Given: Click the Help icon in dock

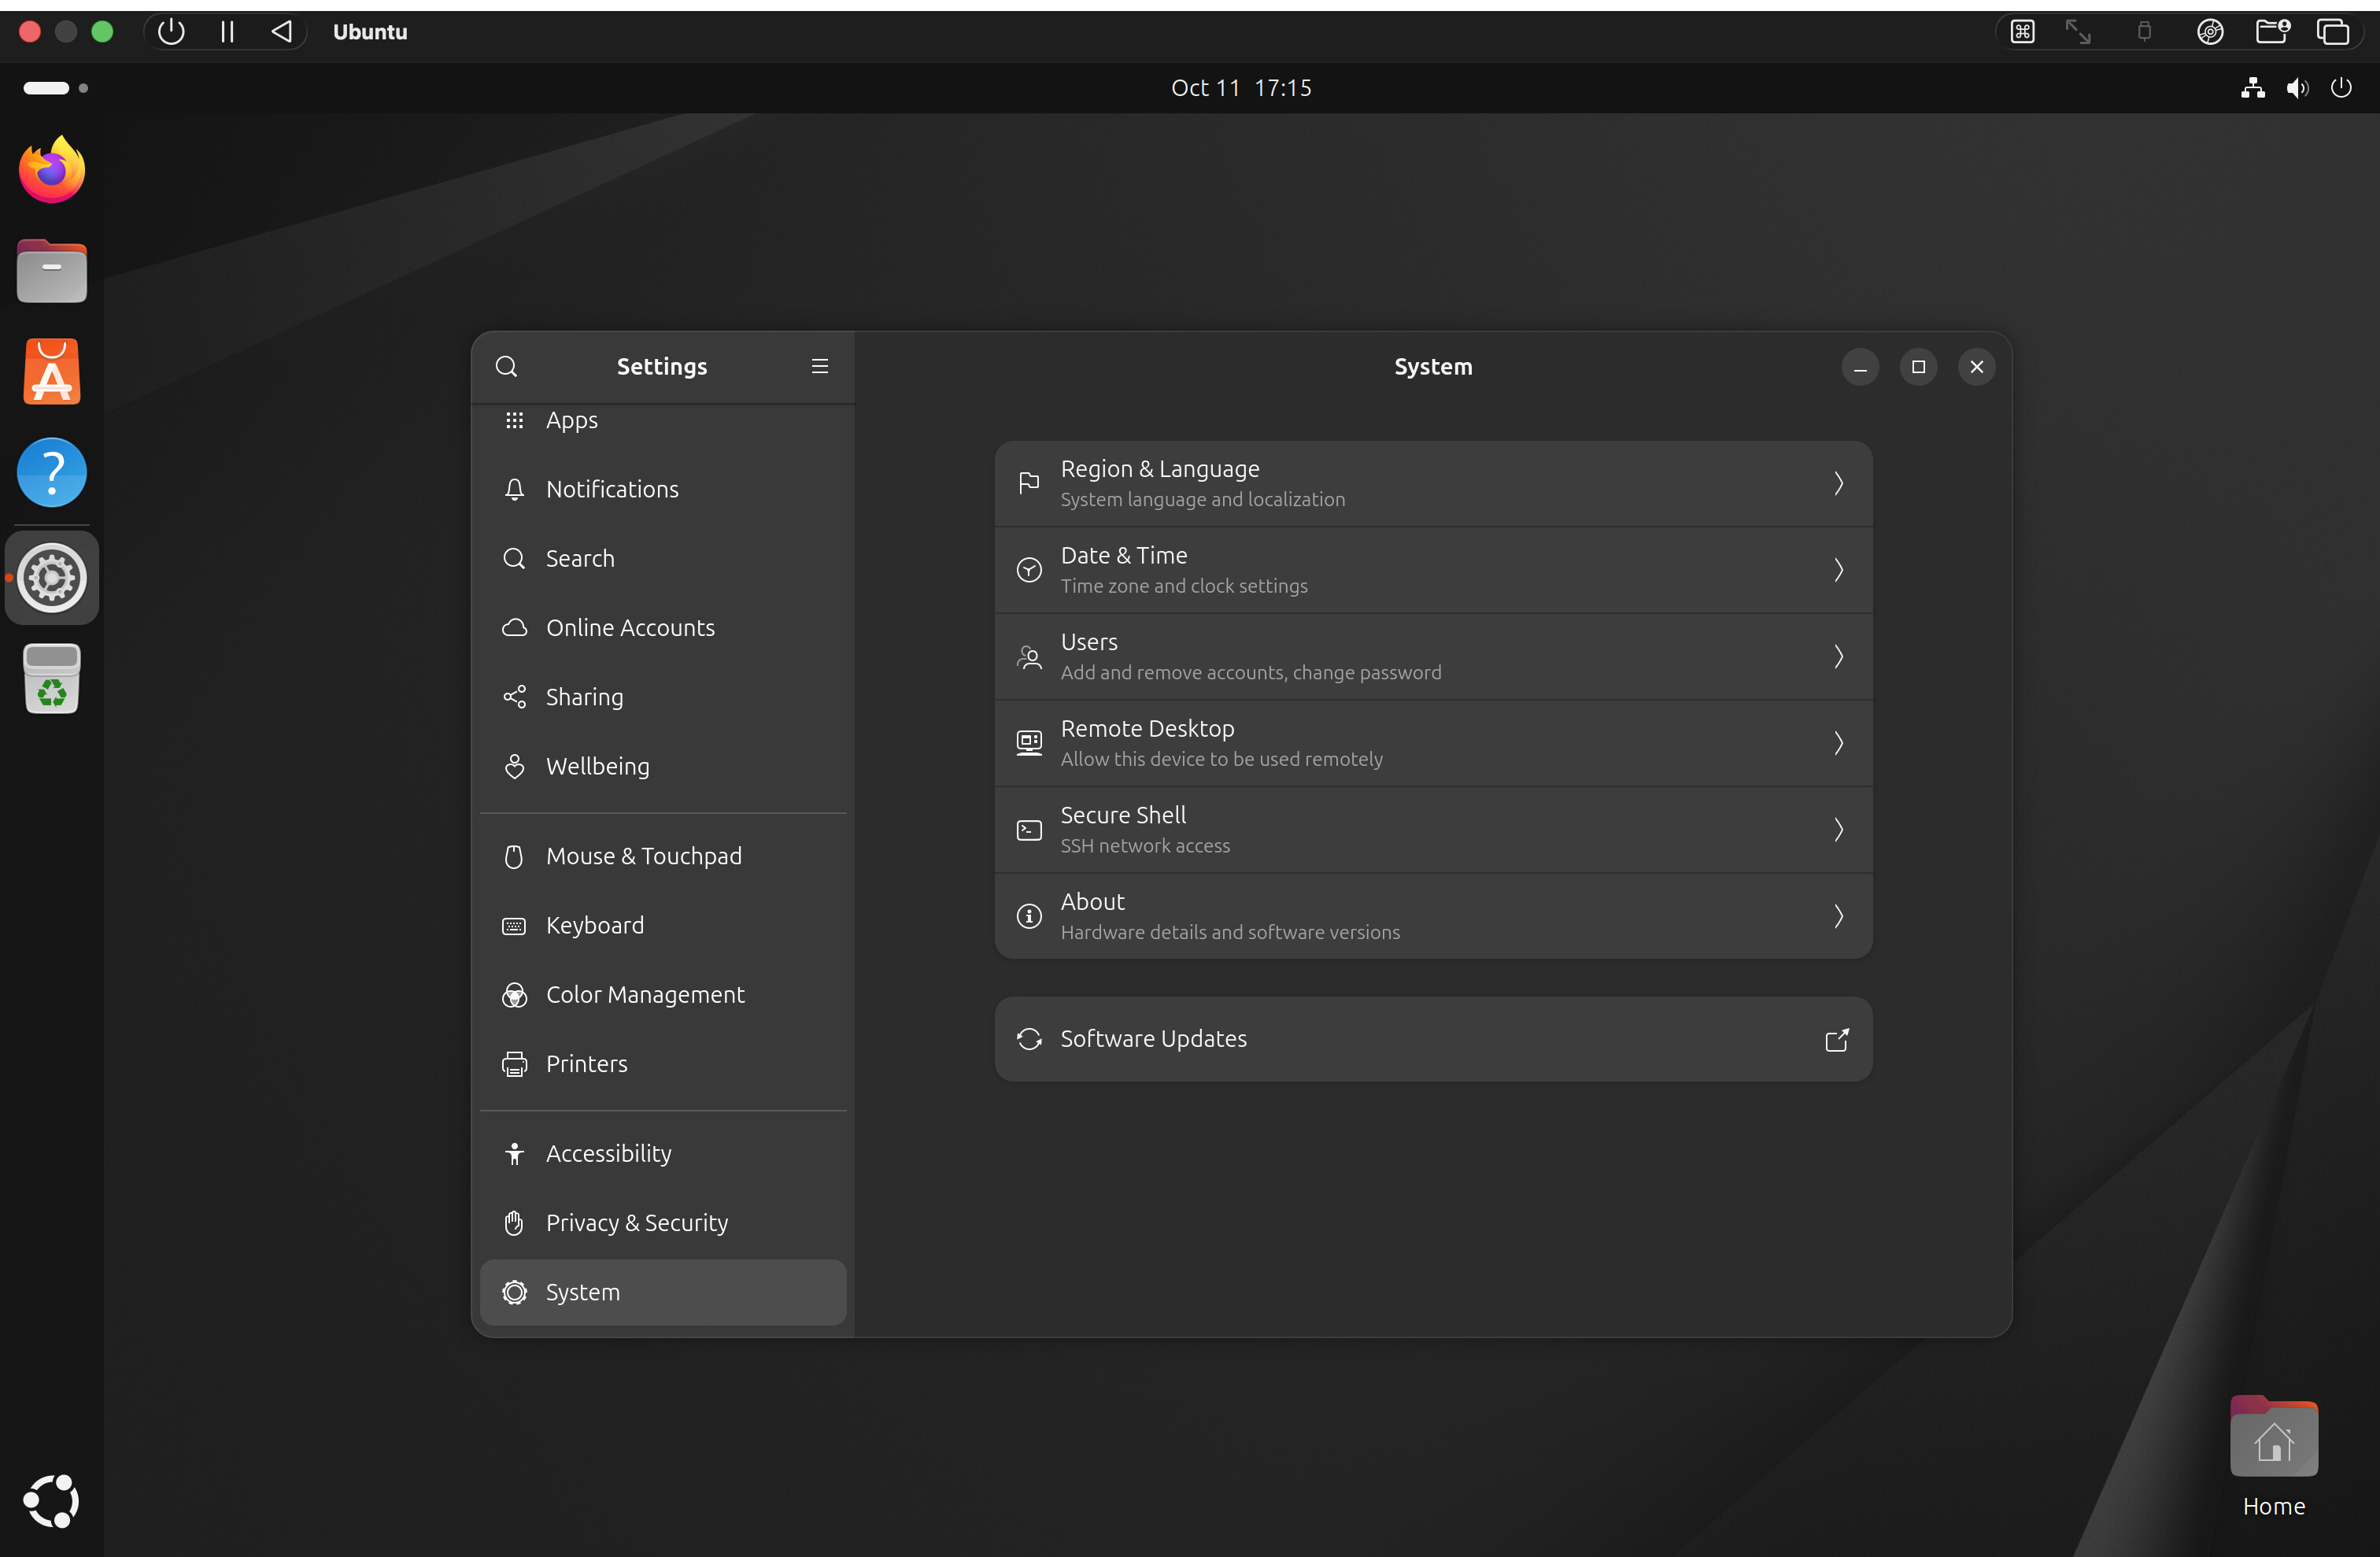Looking at the screenshot, I should 52,473.
